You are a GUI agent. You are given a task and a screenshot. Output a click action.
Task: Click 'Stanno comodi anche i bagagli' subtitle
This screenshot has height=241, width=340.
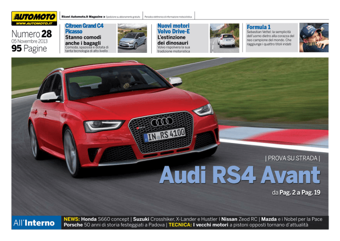tap(83, 40)
